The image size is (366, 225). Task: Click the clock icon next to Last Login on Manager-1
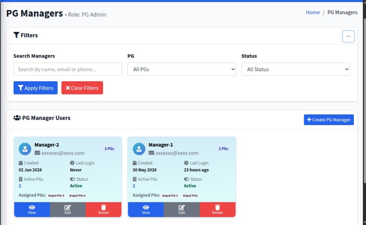pos(186,163)
